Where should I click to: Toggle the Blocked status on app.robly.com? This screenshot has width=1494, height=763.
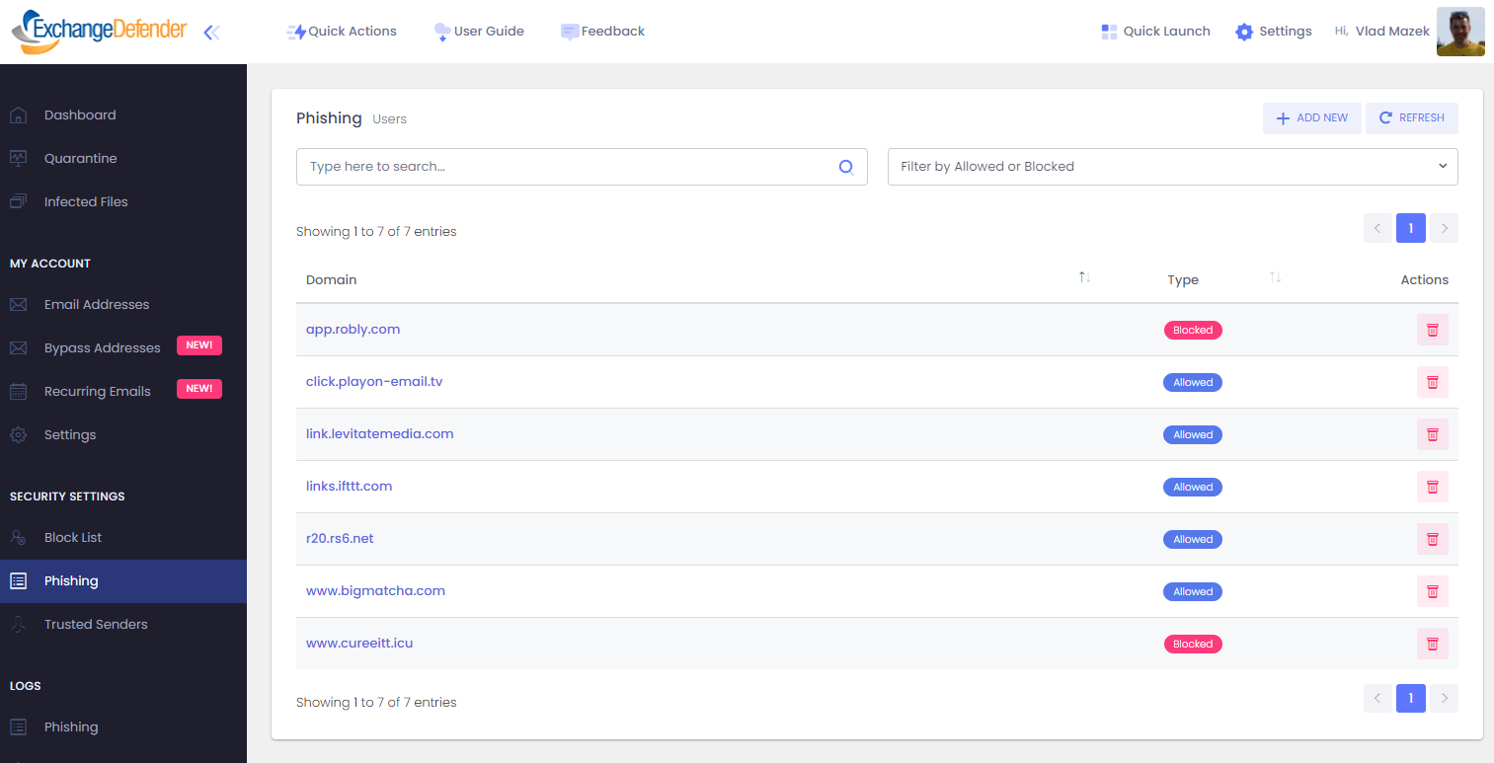pyautogui.click(x=1192, y=330)
